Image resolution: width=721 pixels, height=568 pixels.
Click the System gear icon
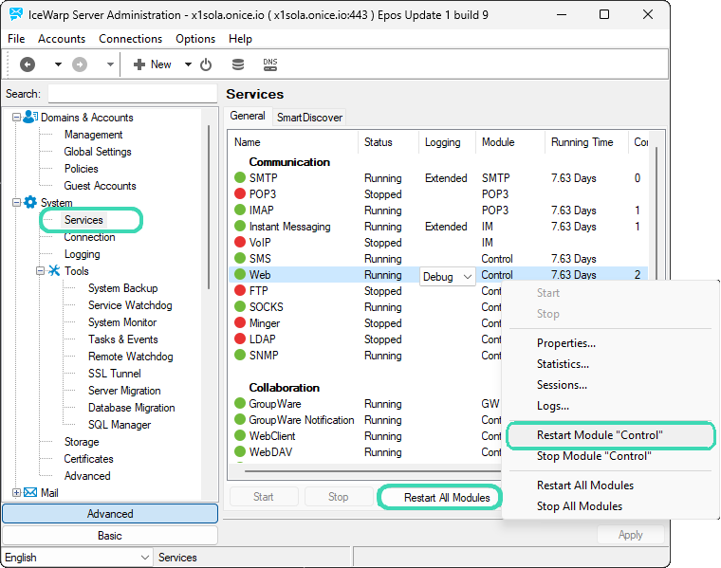point(30,202)
